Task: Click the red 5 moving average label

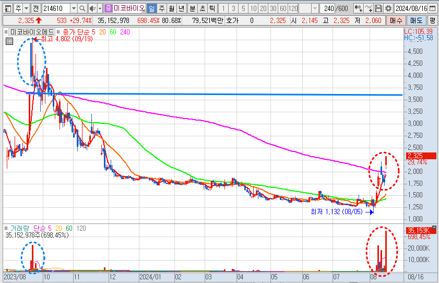Action: tap(93, 32)
